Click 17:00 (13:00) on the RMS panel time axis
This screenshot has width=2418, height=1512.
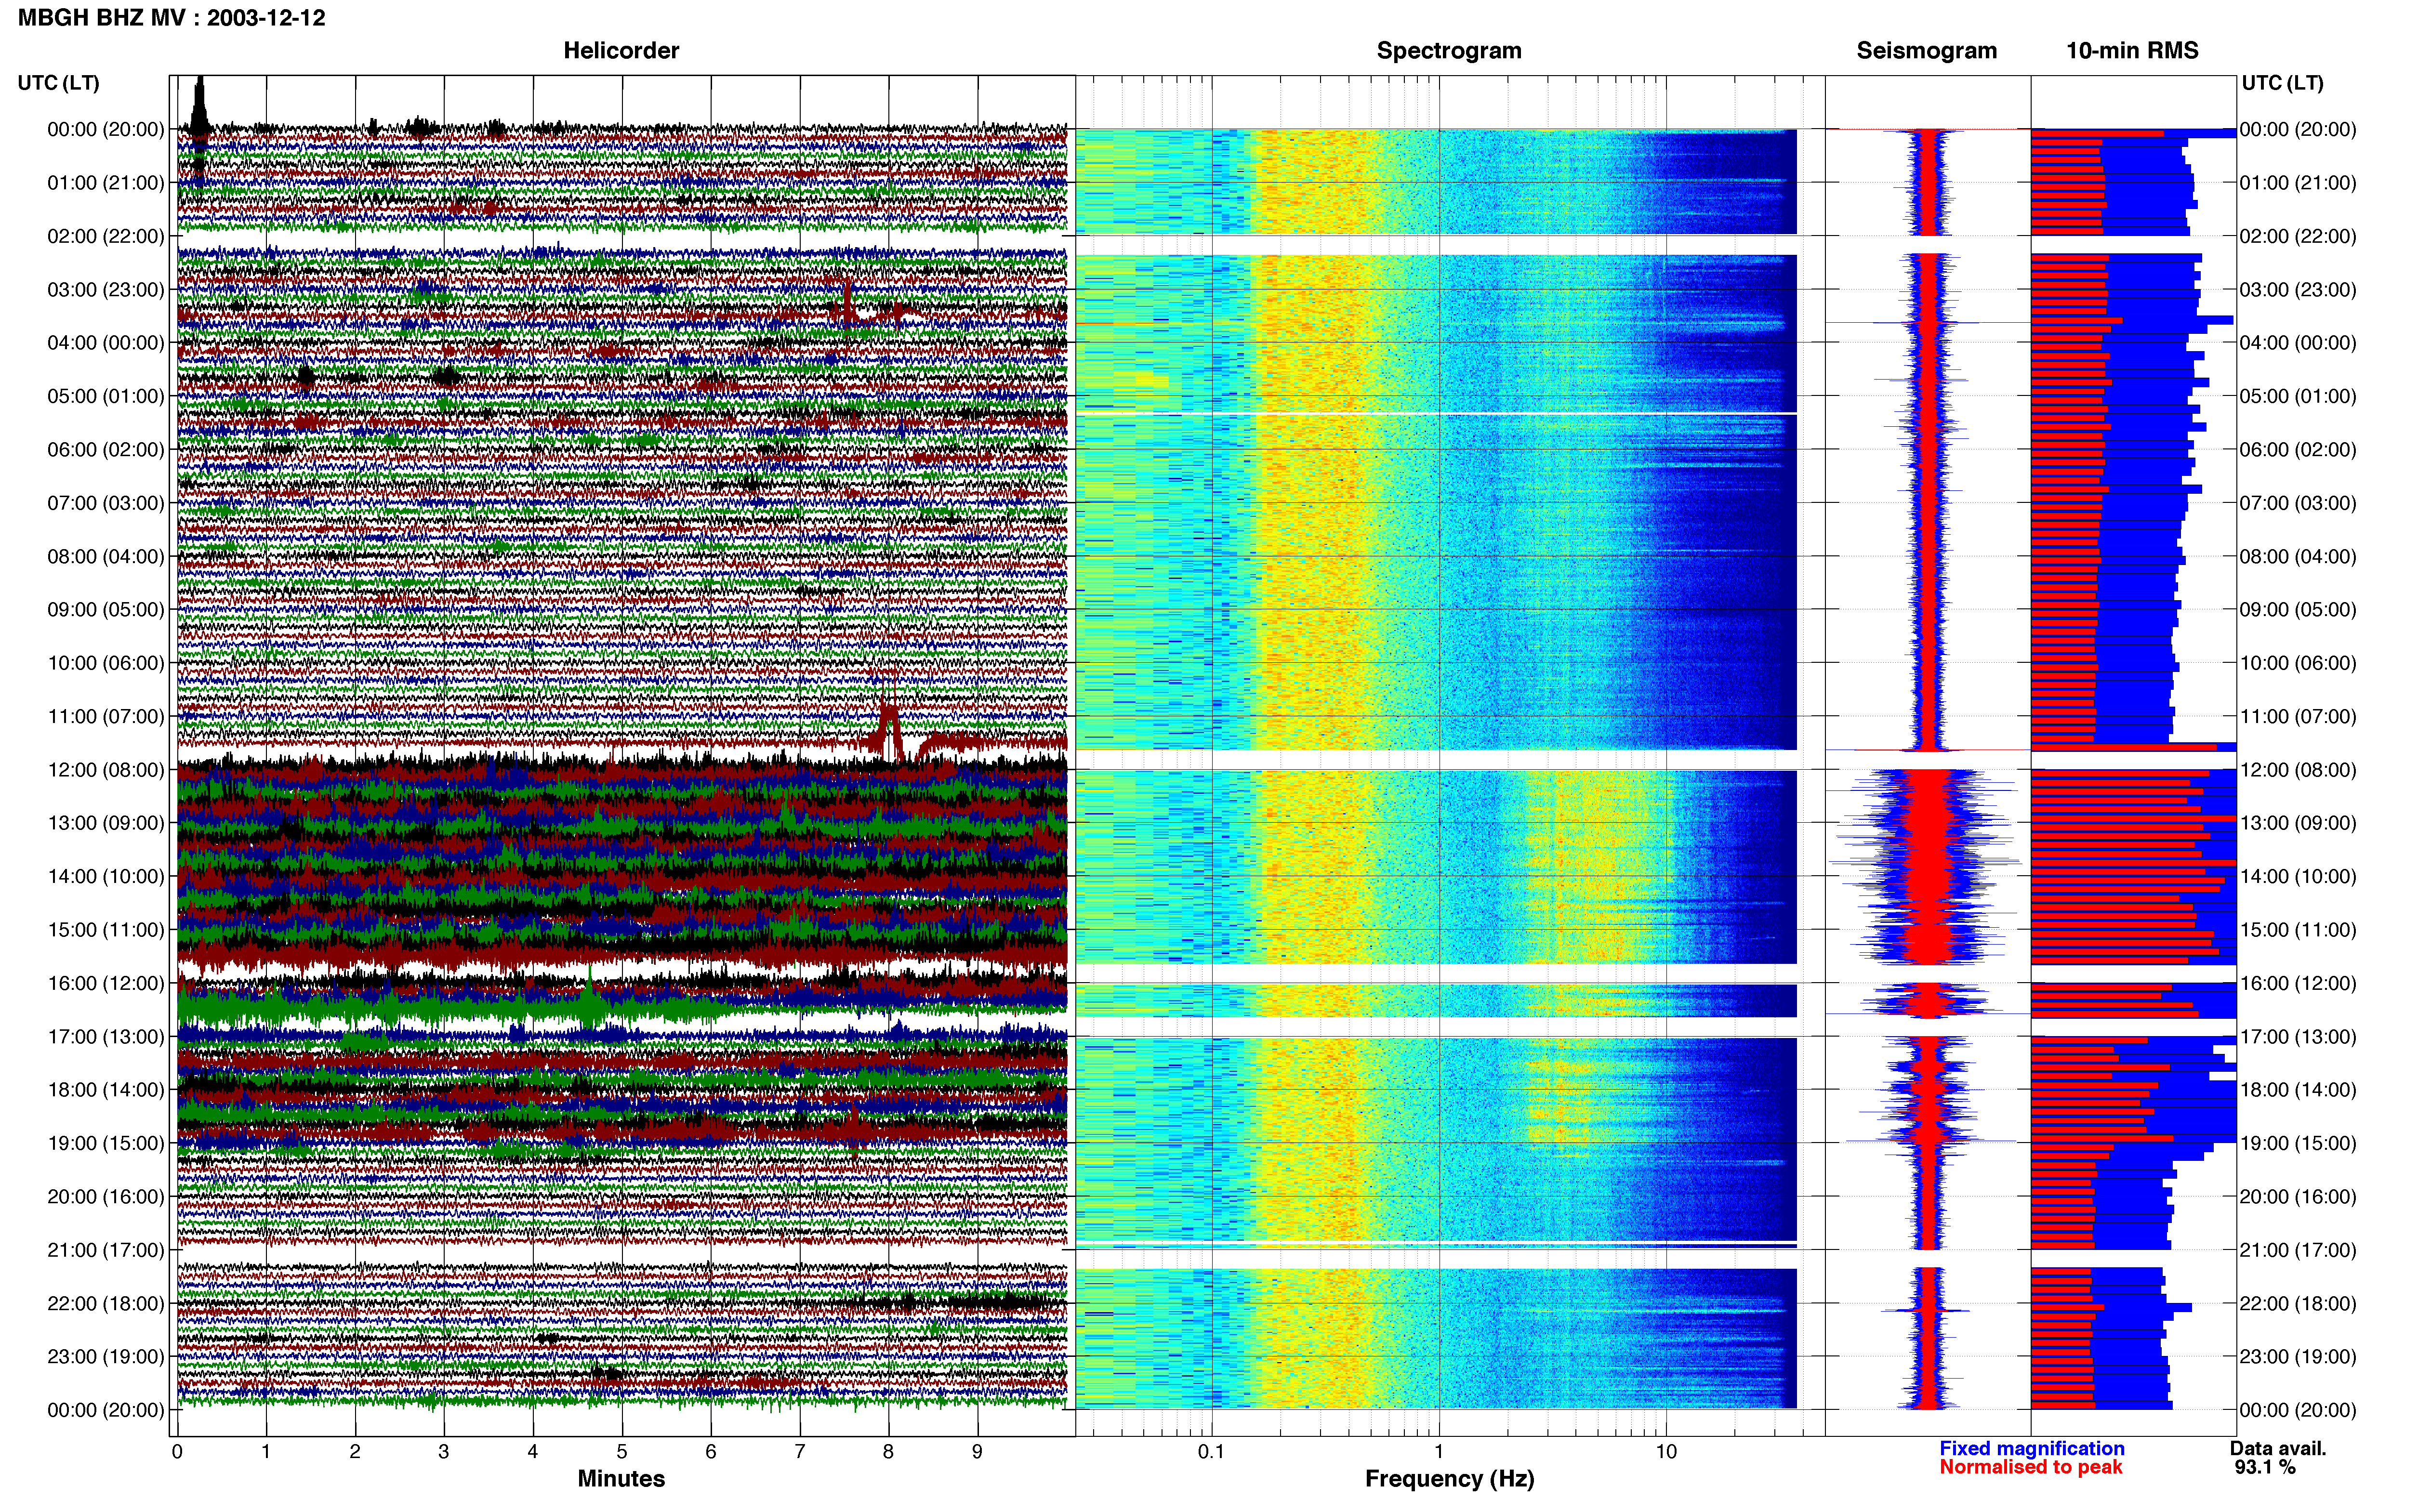pos(2298,1037)
